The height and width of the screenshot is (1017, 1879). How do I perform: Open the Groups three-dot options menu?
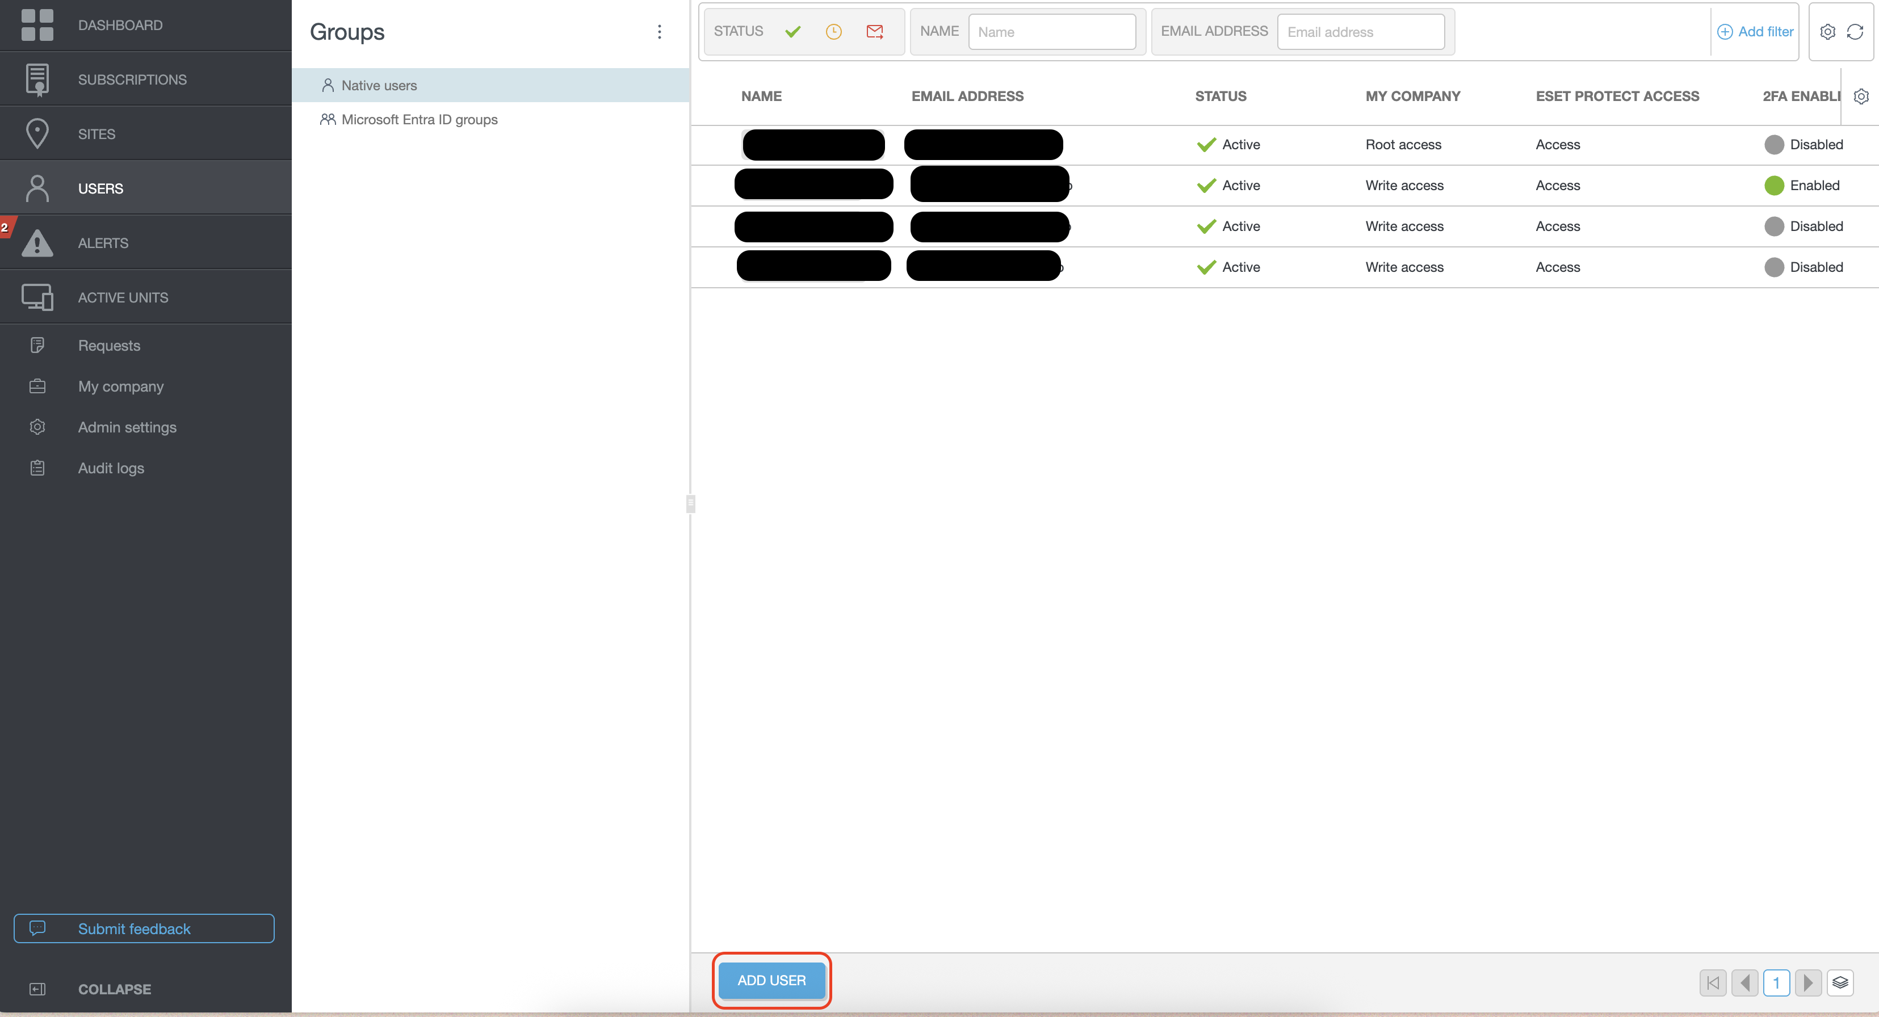[660, 31]
